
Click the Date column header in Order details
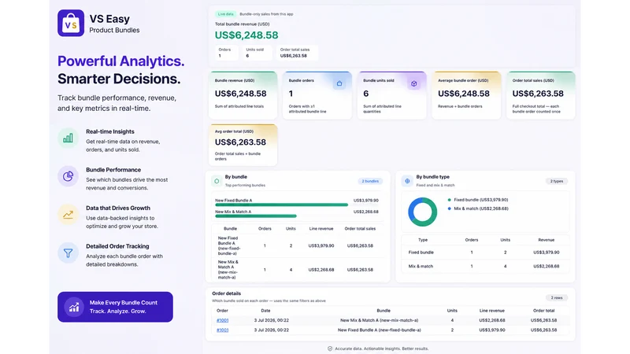pyautogui.click(x=265, y=311)
